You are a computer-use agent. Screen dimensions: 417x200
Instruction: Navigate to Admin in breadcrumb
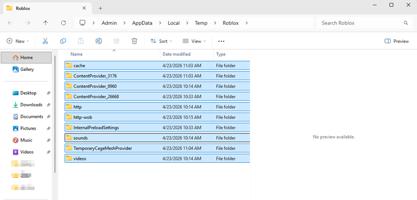(x=109, y=23)
